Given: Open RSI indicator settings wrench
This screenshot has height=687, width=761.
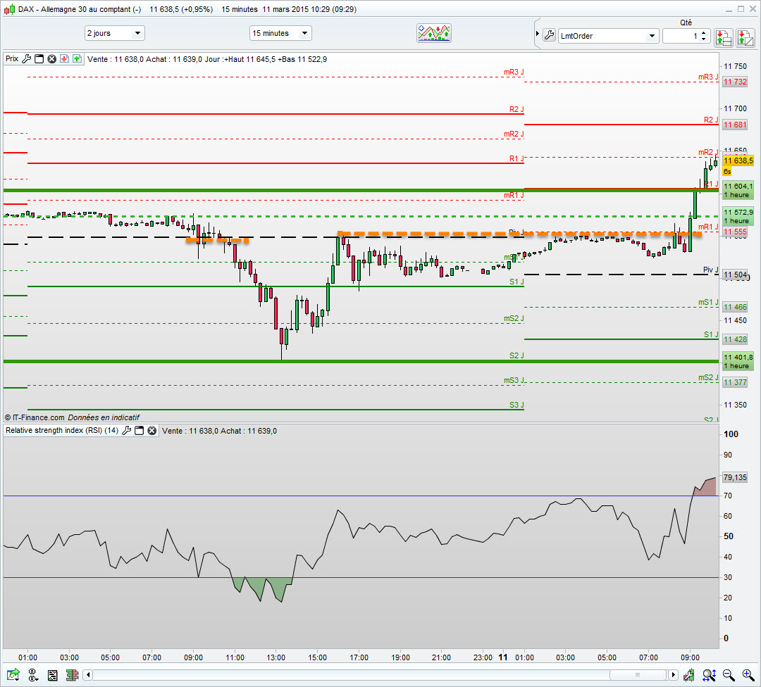Looking at the screenshot, I should point(127,430).
